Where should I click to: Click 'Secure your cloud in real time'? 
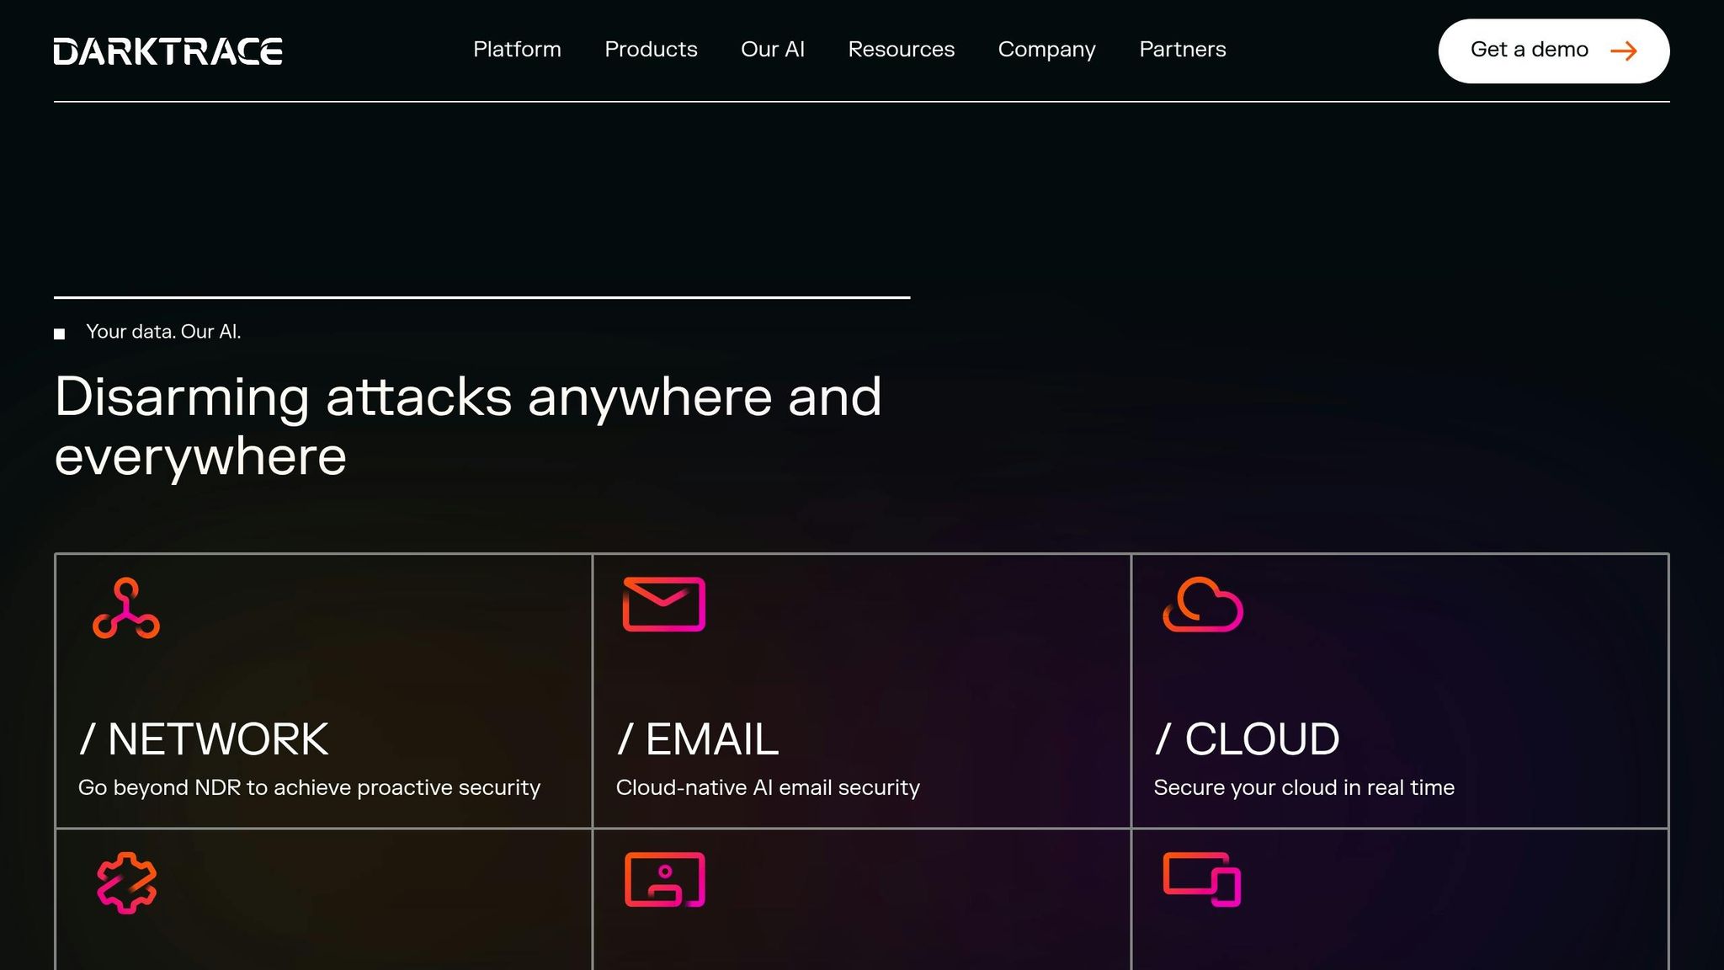tap(1303, 787)
